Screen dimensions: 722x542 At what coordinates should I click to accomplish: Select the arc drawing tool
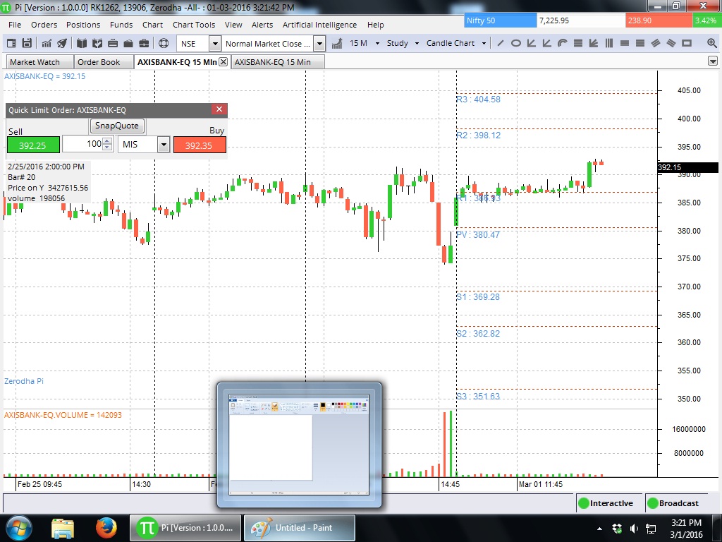(x=562, y=43)
